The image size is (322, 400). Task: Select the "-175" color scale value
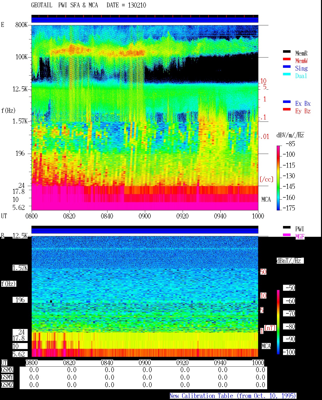[x=289, y=208]
